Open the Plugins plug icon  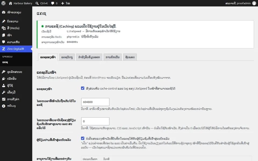3,79
